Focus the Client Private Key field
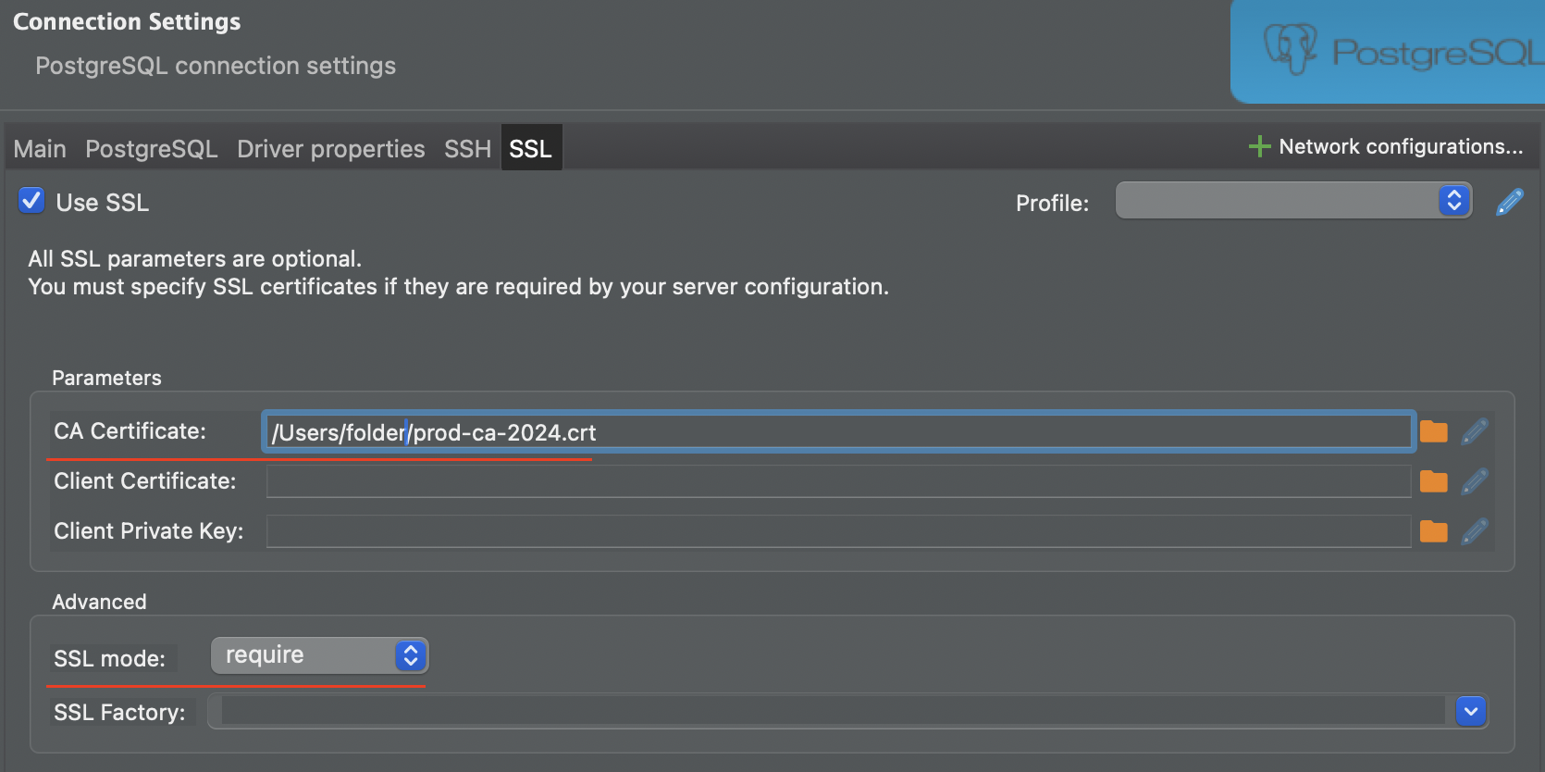 pos(837,531)
